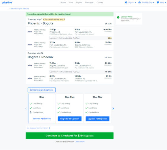
Task: Click Carry-on Bag checkmark in Blue Plus card
Action: [x=59, y=104]
